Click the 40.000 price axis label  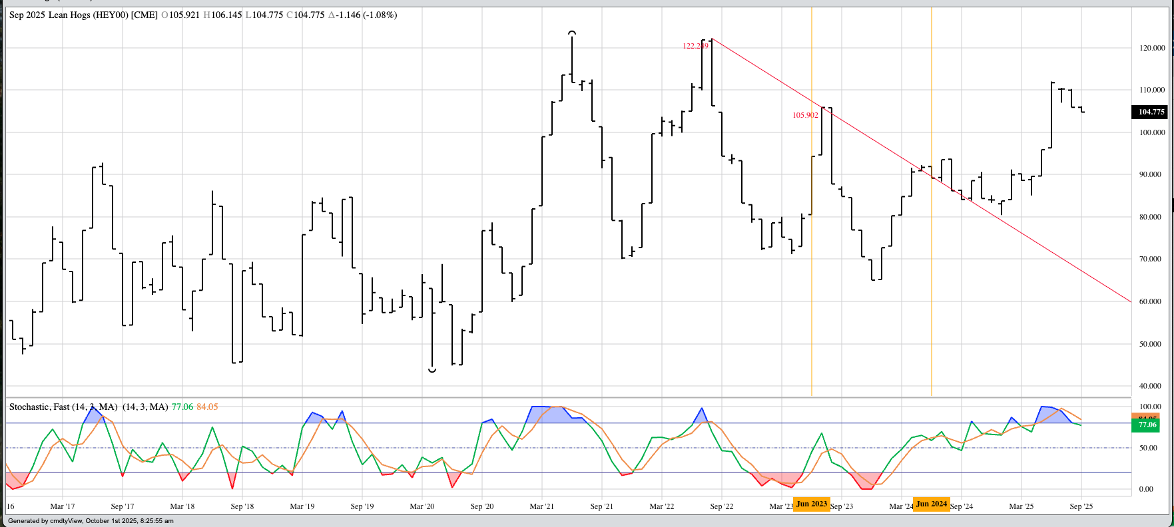click(1150, 386)
